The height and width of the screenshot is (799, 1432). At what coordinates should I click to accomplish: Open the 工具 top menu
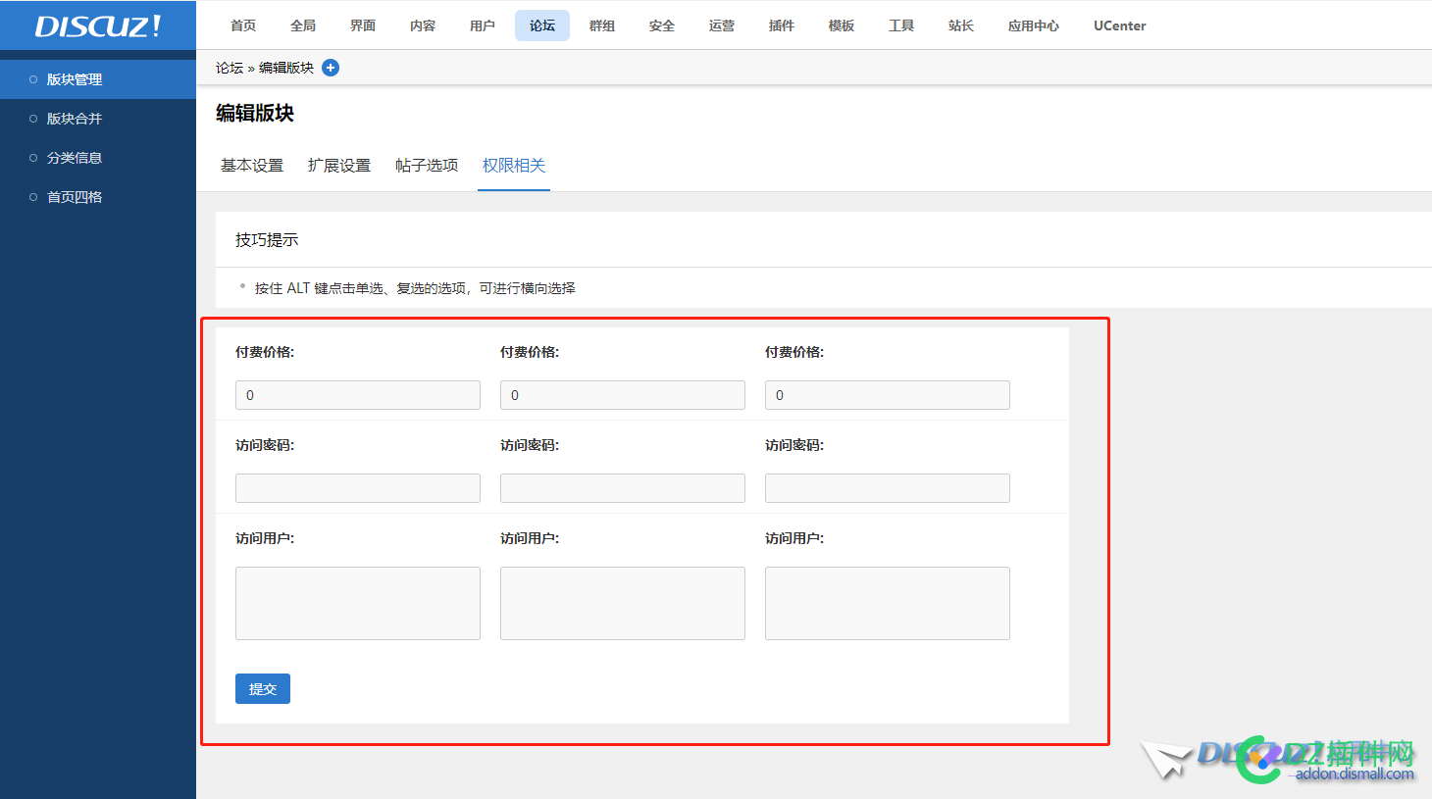[x=901, y=25]
